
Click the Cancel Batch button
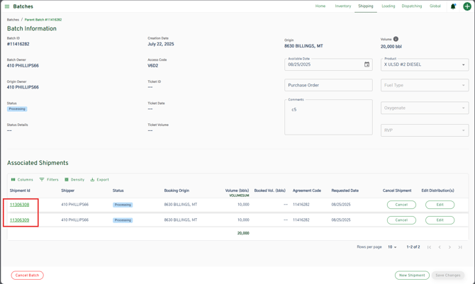coord(27,276)
